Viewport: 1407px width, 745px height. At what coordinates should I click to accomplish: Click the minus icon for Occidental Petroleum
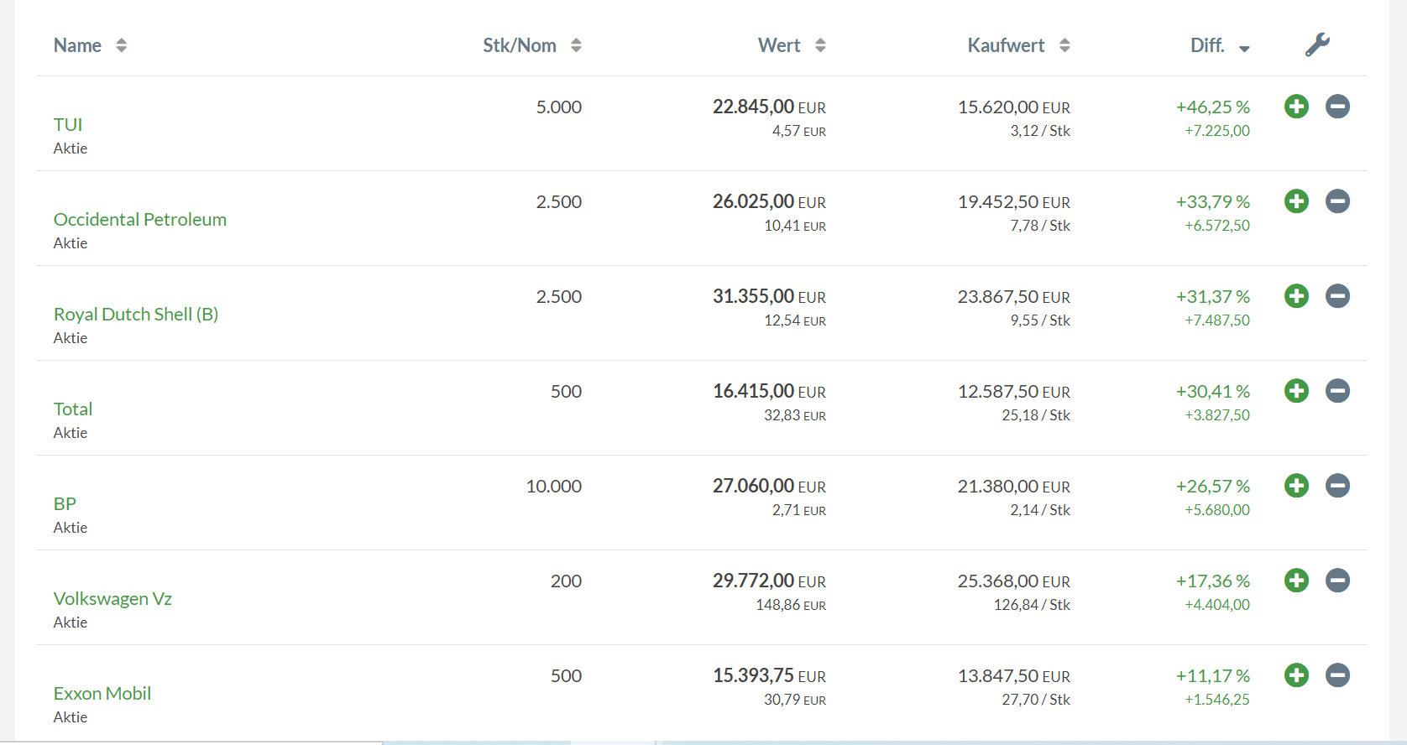(1337, 201)
